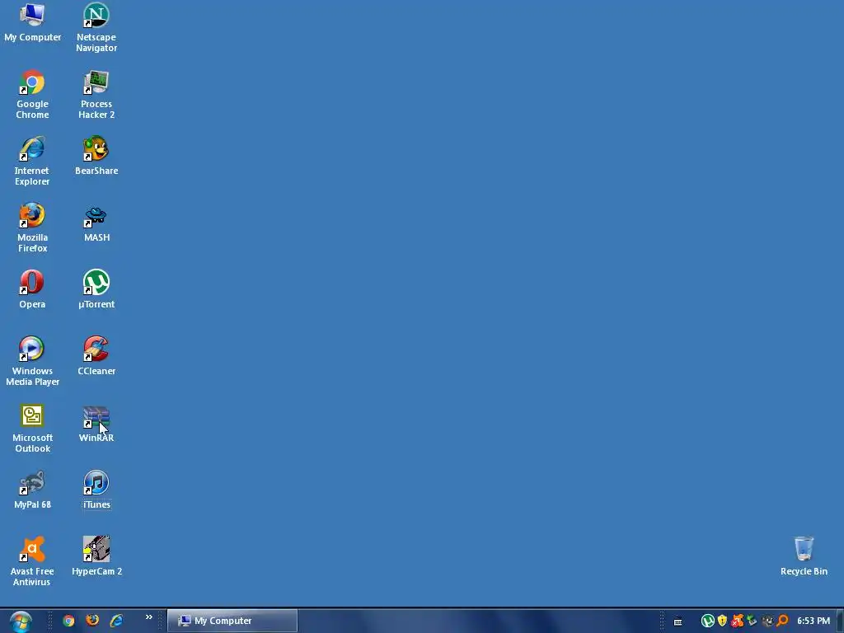Select the Avast Free Antivirus shortcut
Viewport: 844px width, 633px height.
(32, 561)
